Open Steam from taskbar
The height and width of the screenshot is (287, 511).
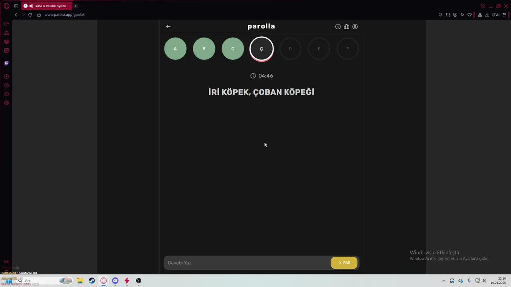pos(92,281)
